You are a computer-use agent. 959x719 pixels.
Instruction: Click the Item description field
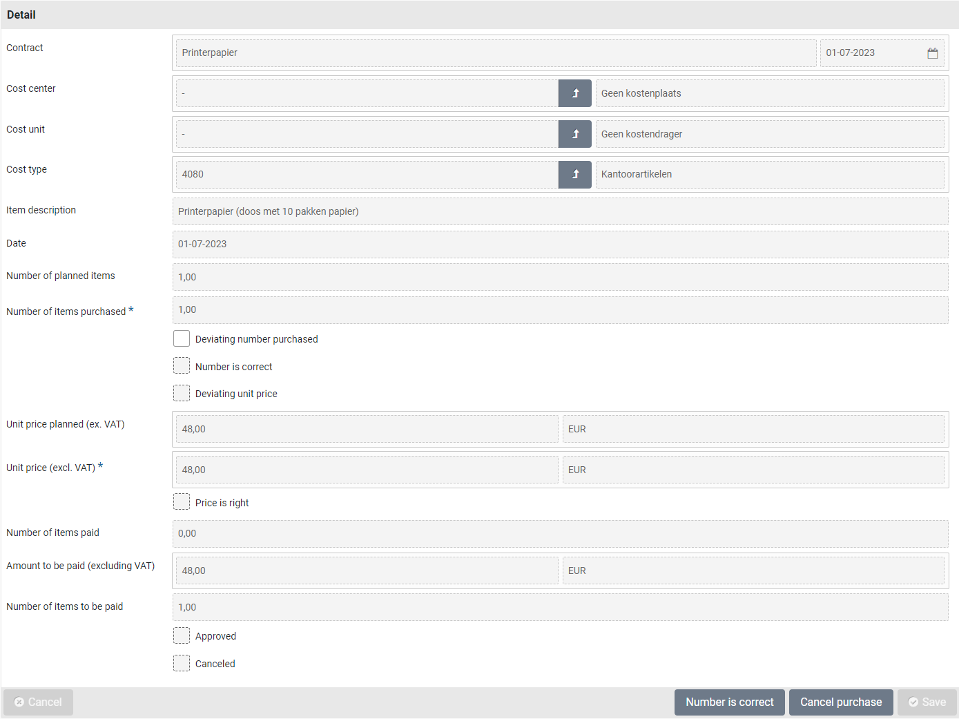[x=559, y=211]
